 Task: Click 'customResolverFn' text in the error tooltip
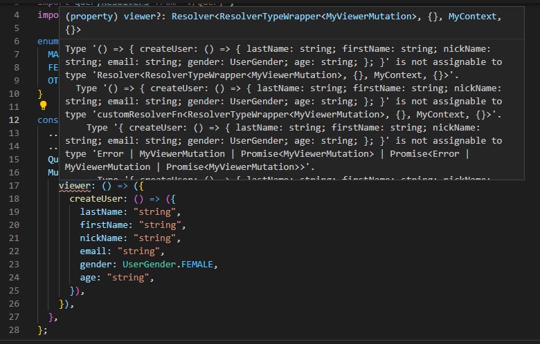click(x=139, y=115)
